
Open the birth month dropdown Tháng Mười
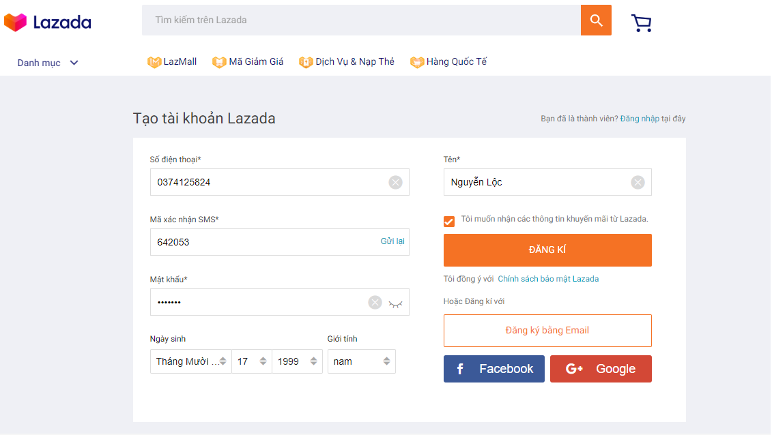190,362
